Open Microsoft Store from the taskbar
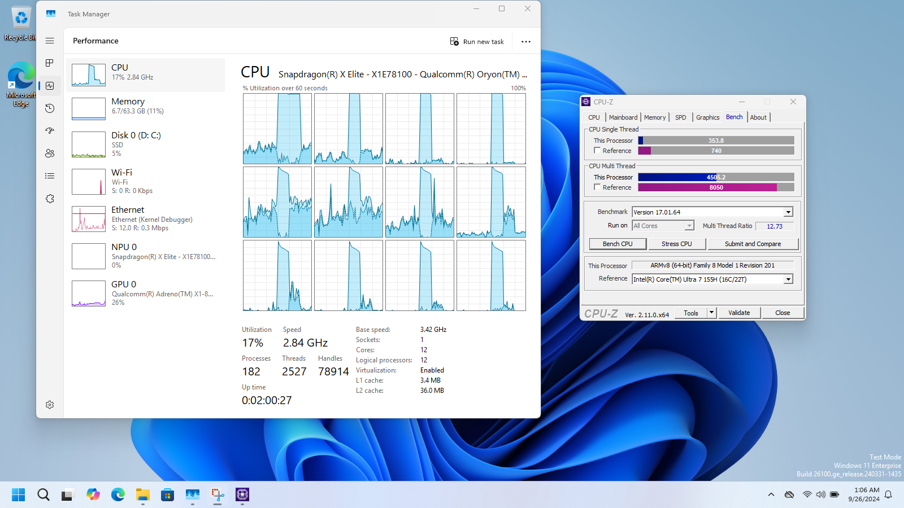This screenshot has height=508, width=904. point(168,495)
